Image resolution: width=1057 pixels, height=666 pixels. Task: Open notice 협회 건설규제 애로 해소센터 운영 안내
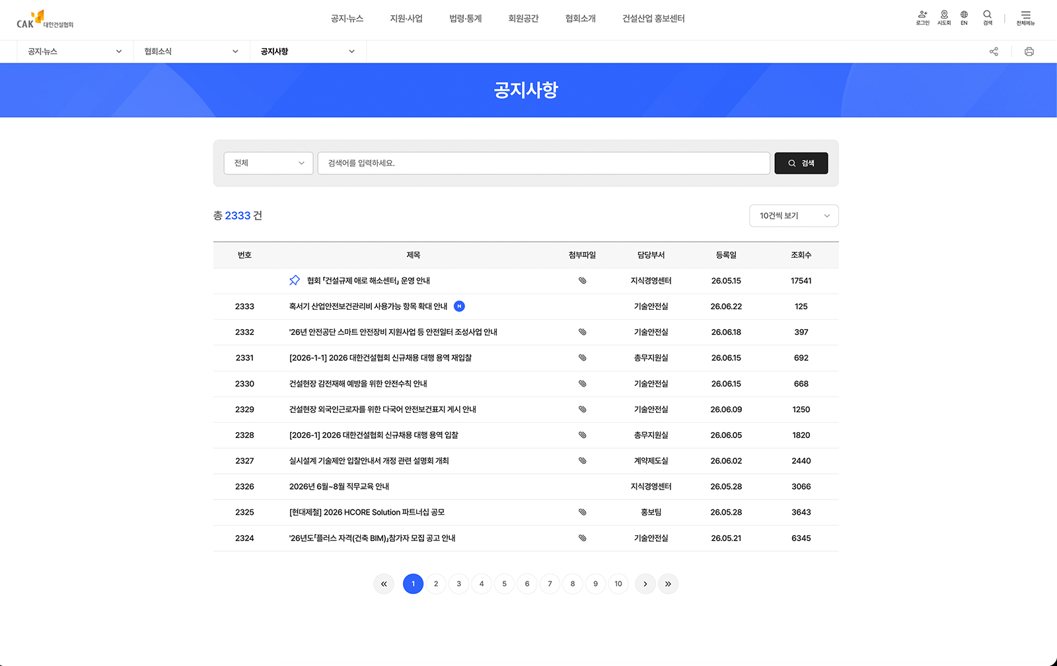click(368, 281)
